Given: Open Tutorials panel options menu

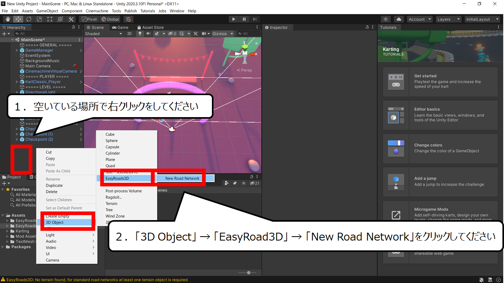Looking at the screenshot, I should point(499,28).
